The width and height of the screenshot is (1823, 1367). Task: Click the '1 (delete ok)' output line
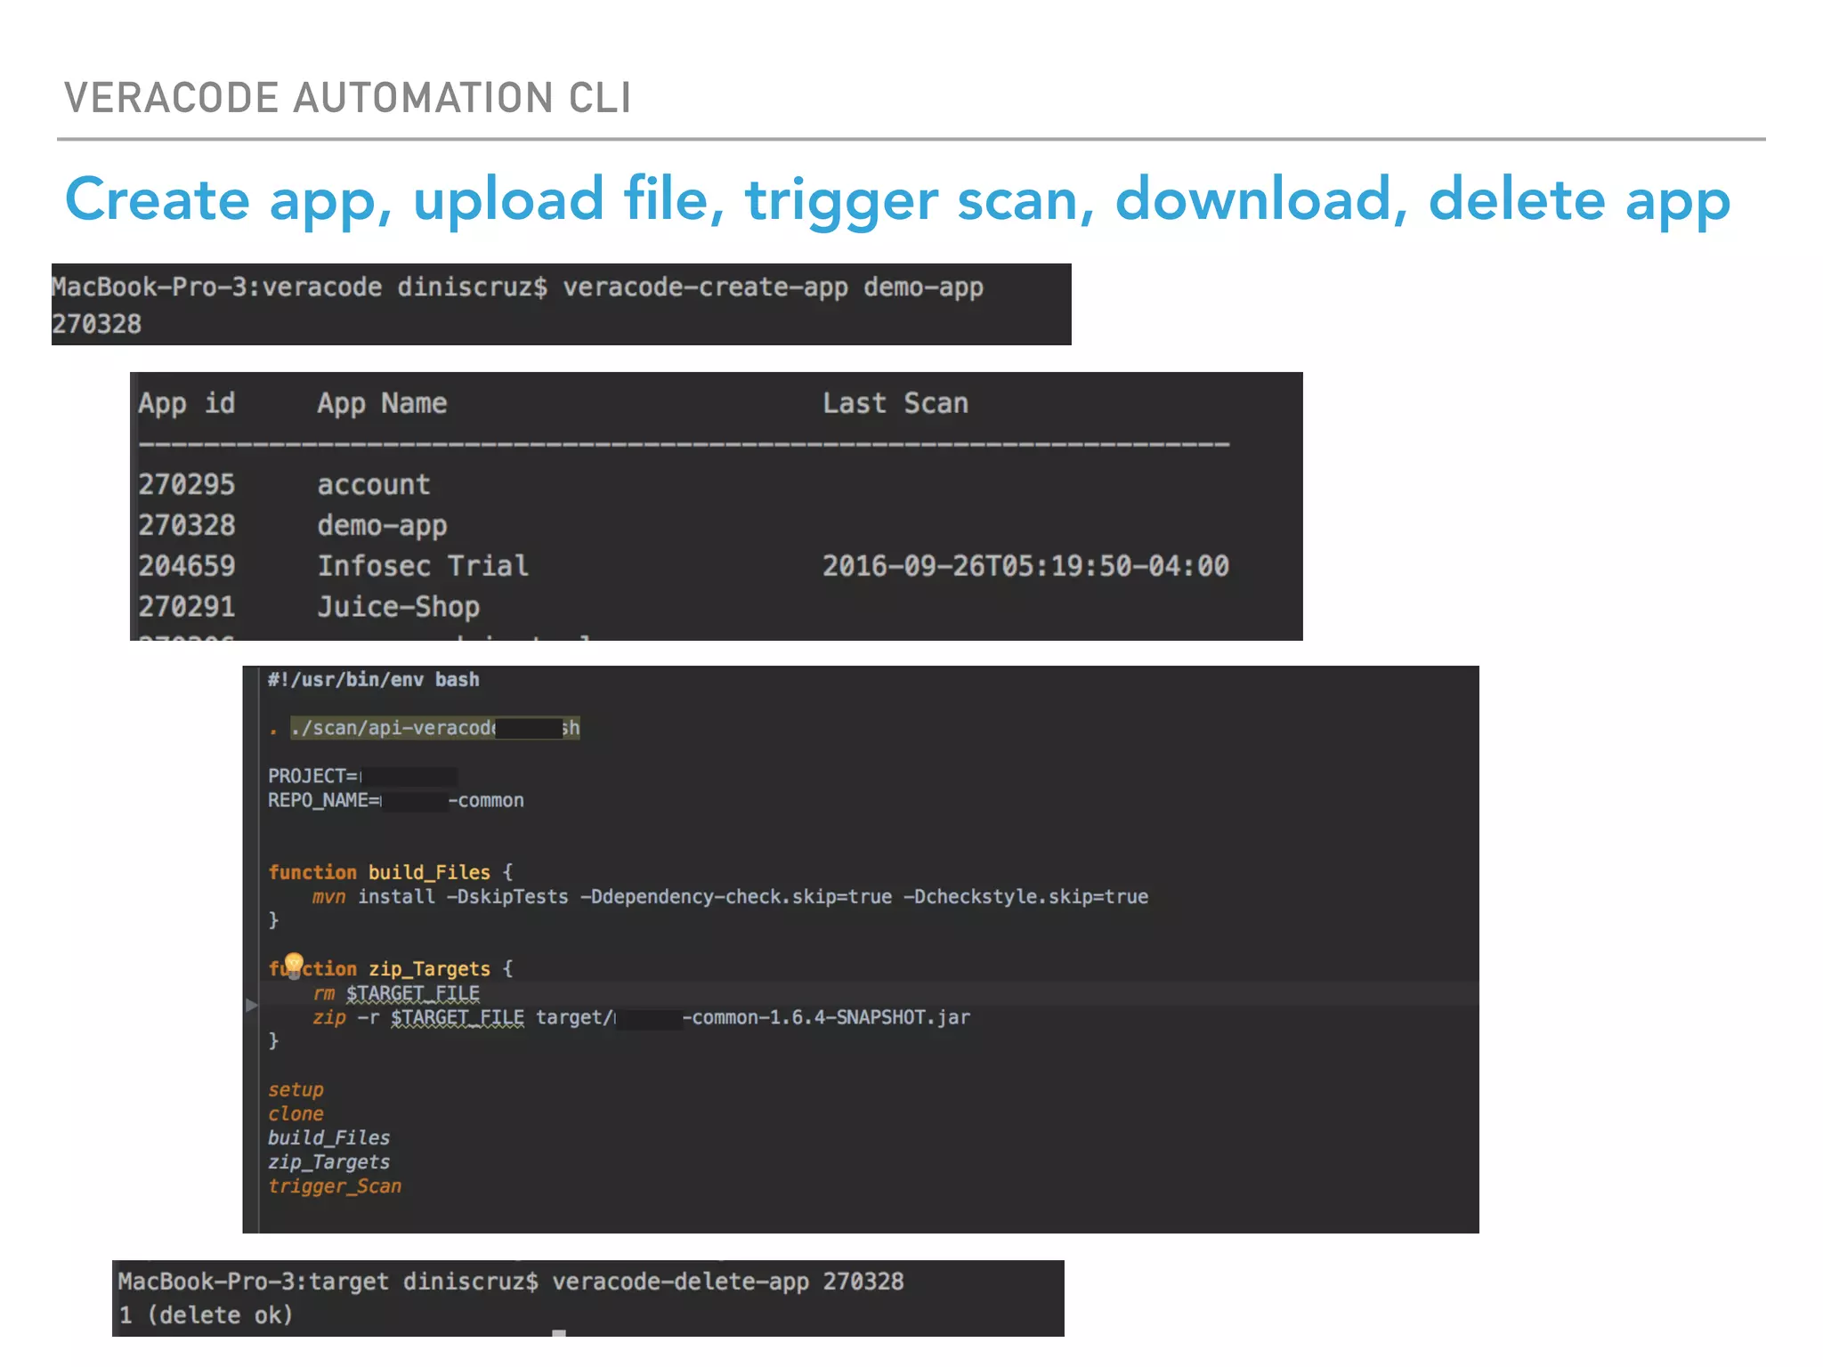(206, 1315)
